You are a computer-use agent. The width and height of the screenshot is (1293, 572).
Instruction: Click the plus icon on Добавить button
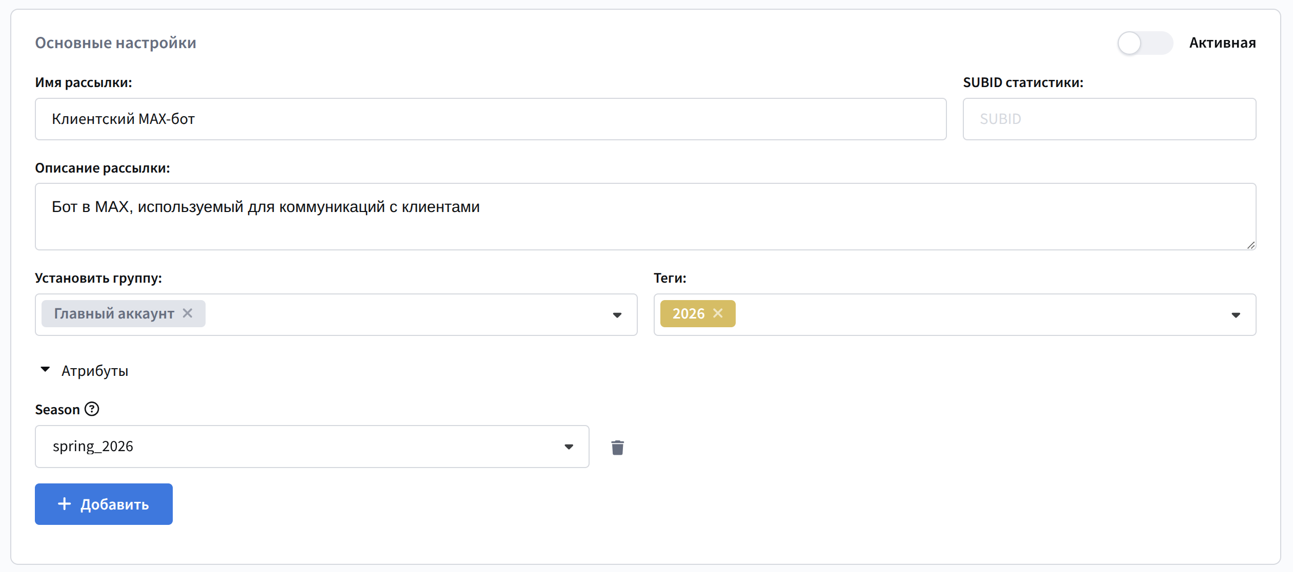point(64,504)
